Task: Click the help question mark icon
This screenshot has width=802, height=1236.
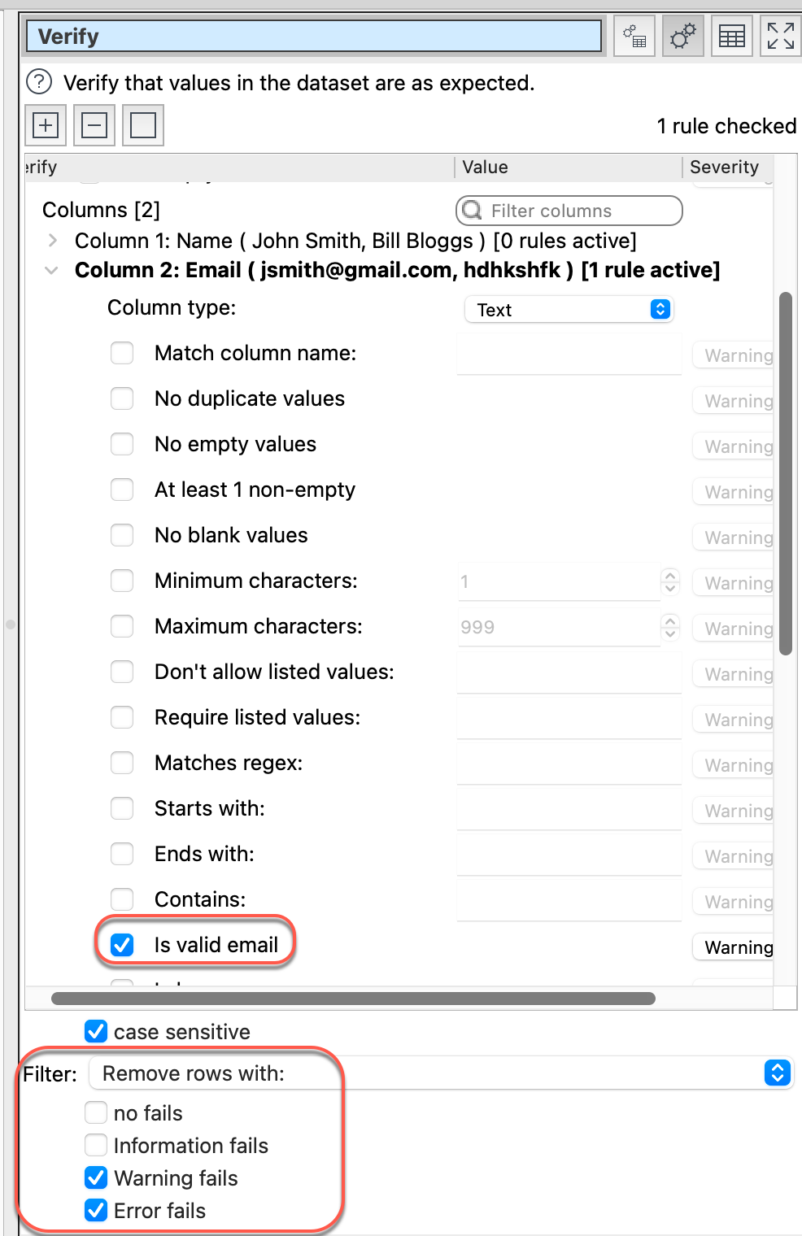Action: point(39,82)
